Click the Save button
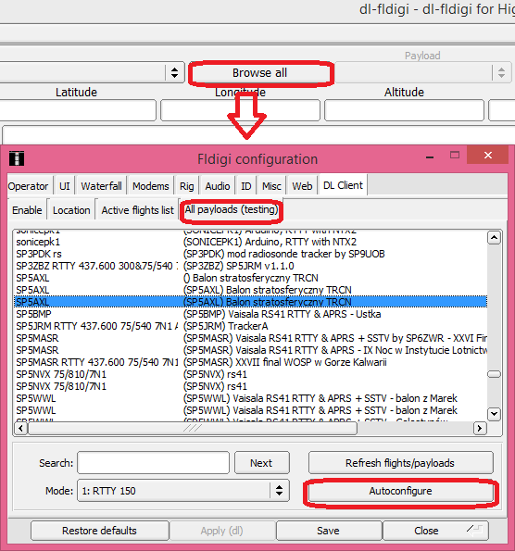Viewport: 515px width, 551px height. (328, 531)
